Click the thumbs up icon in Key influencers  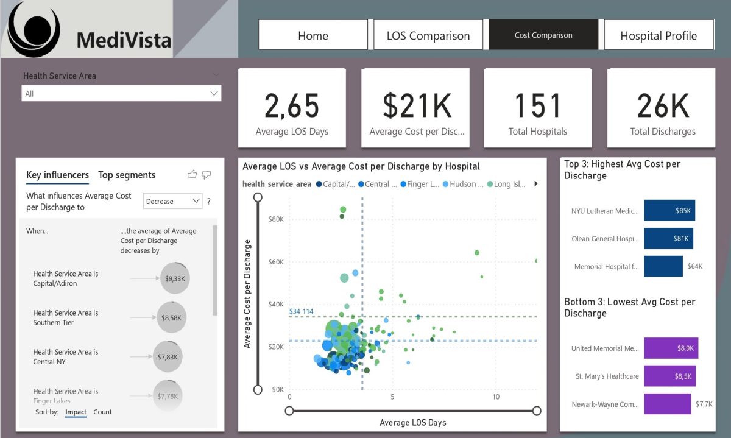coord(192,175)
